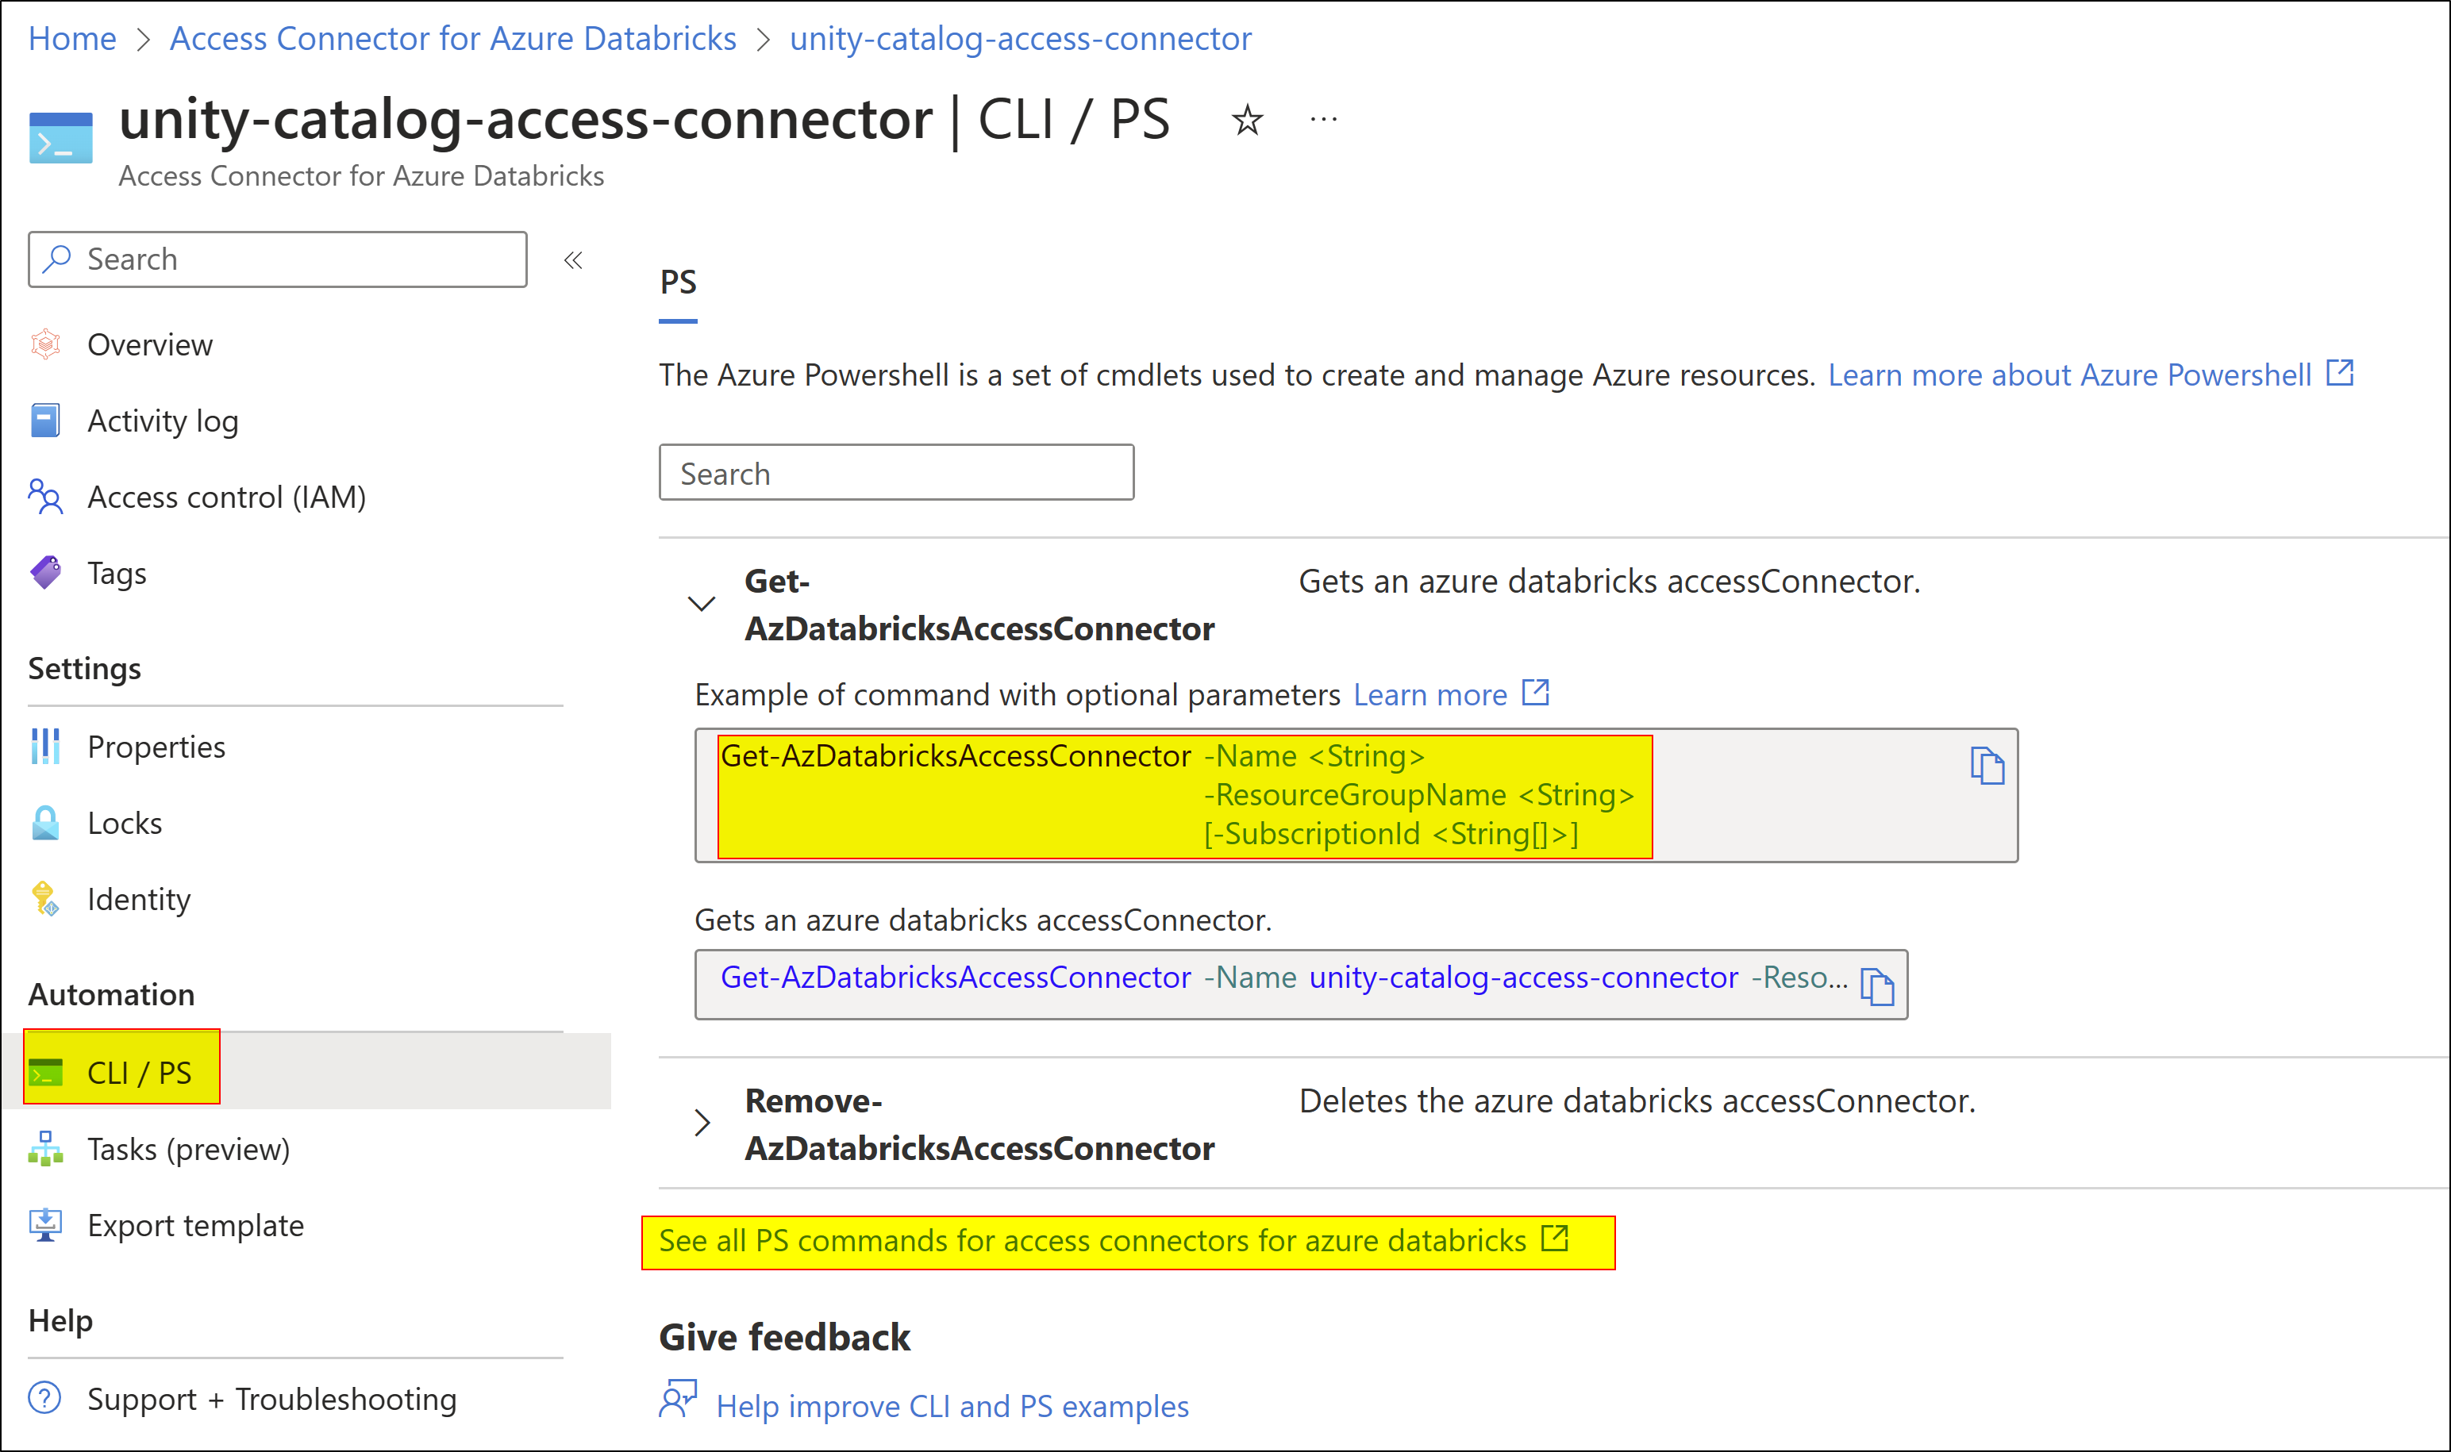This screenshot has height=1452, width=2451.
Task: Collapse the Get-AzDatabricksAccessConnector section chevron
Action: (702, 604)
